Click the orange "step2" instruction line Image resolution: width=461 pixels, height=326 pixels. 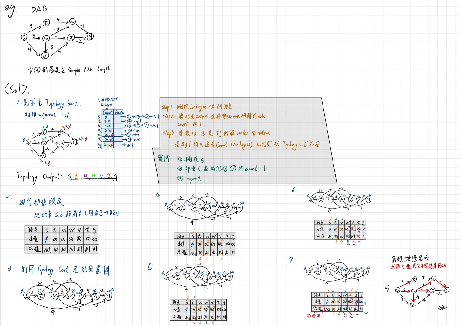tap(214, 119)
